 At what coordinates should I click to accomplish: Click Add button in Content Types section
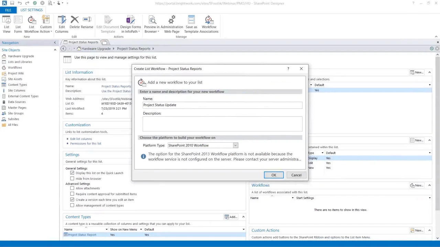[231, 217]
